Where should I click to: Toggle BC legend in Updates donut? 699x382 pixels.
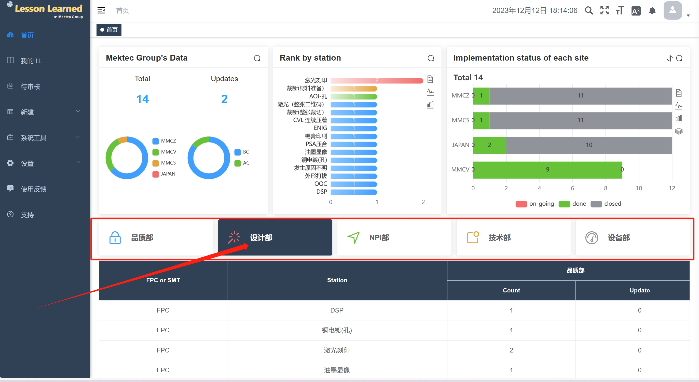pyautogui.click(x=242, y=152)
